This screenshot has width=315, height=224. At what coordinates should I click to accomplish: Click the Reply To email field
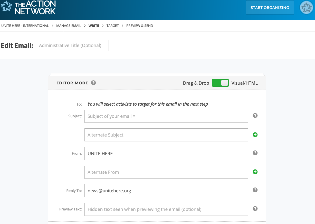(x=166, y=191)
